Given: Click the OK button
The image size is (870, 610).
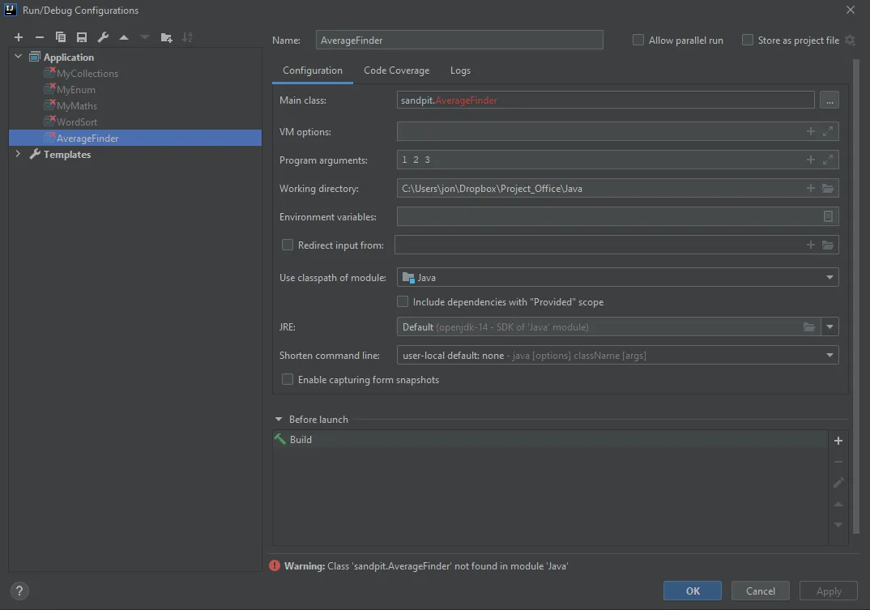Looking at the screenshot, I should pyautogui.click(x=693, y=591).
